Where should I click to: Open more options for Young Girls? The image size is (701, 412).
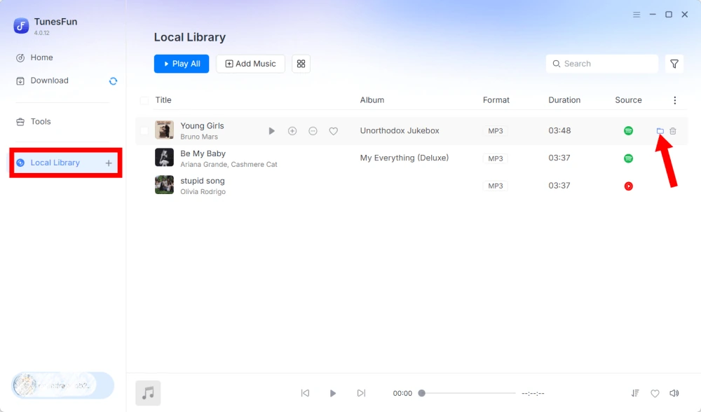click(x=313, y=131)
